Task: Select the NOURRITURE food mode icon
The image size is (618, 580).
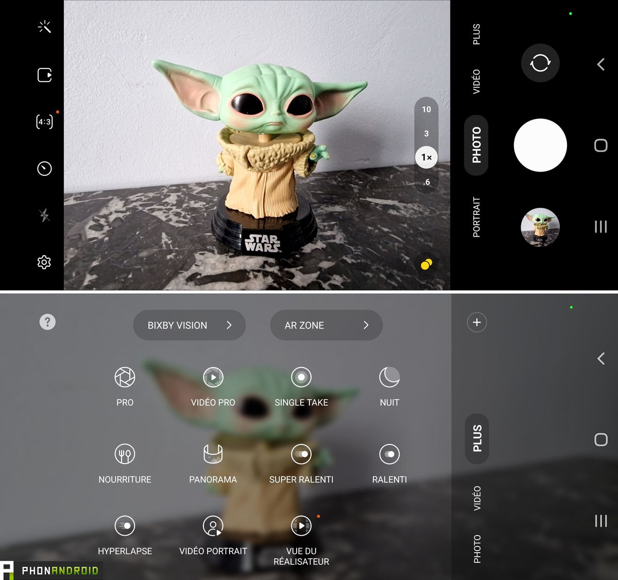Action: click(x=125, y=454)
